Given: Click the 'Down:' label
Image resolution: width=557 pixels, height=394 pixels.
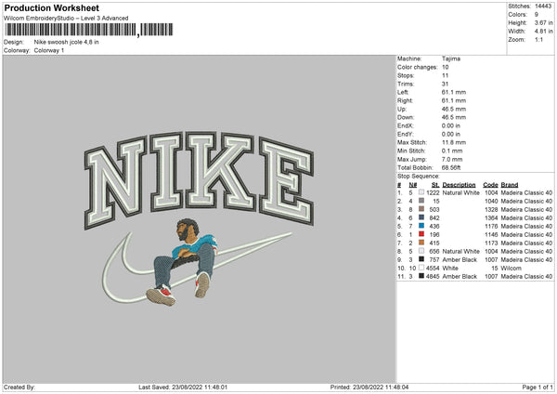Looking at the screenshot, I should pyautogui.click(x=406, y=117).
